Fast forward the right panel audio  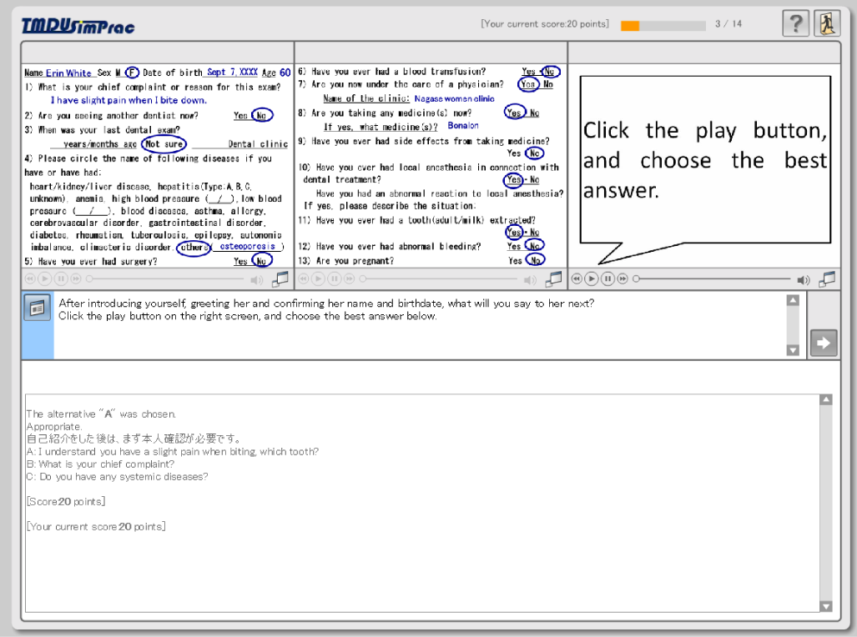(x=623, y=279)
